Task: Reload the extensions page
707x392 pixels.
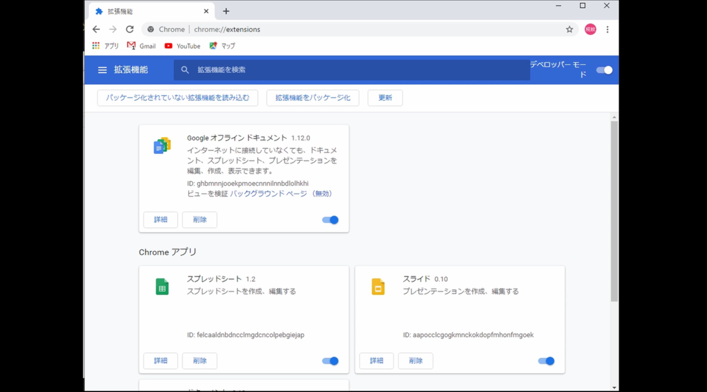Action: click(x=130, y=29)
